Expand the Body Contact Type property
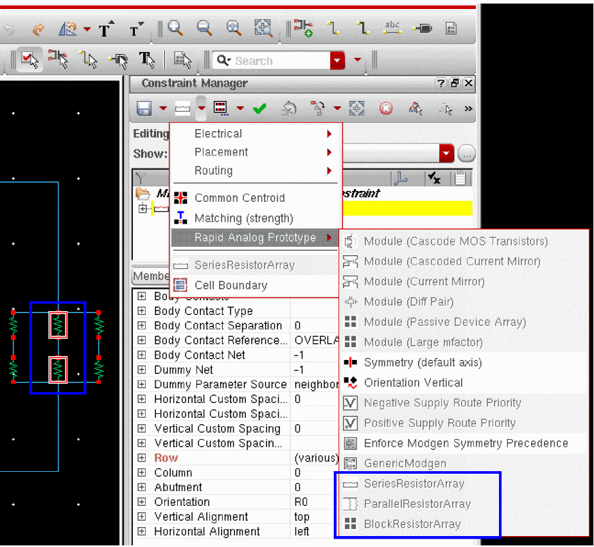The image size is (594, 547). (x=142, y=311)
